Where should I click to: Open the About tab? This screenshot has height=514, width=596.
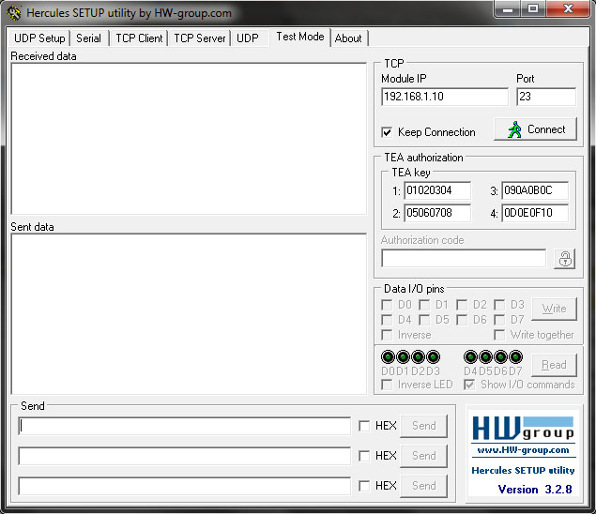[x=348, y=38]
